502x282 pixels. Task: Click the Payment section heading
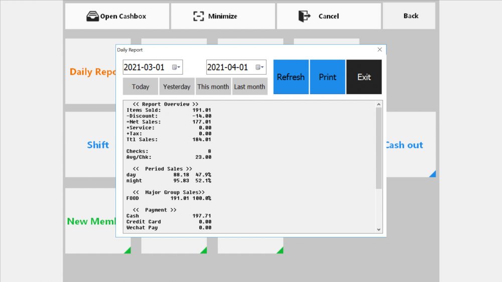(155, 210)
